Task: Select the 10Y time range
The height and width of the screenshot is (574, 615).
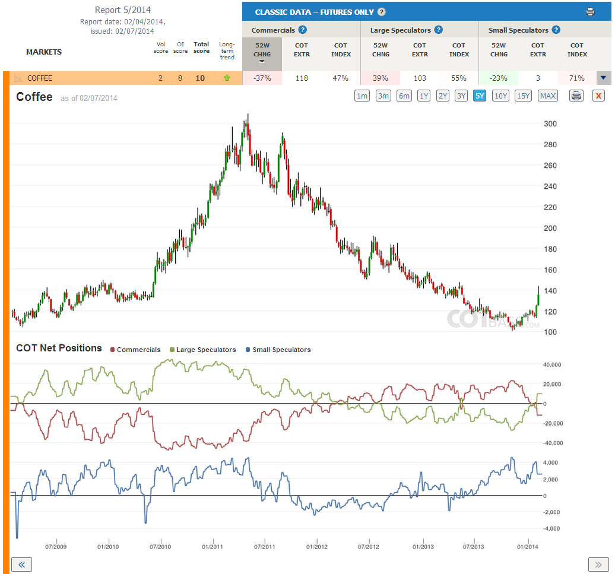Action: click(500, 96)
